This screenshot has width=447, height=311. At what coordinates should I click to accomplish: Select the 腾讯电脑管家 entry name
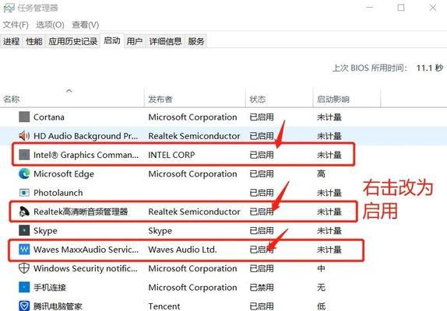(x=58, y=306)
